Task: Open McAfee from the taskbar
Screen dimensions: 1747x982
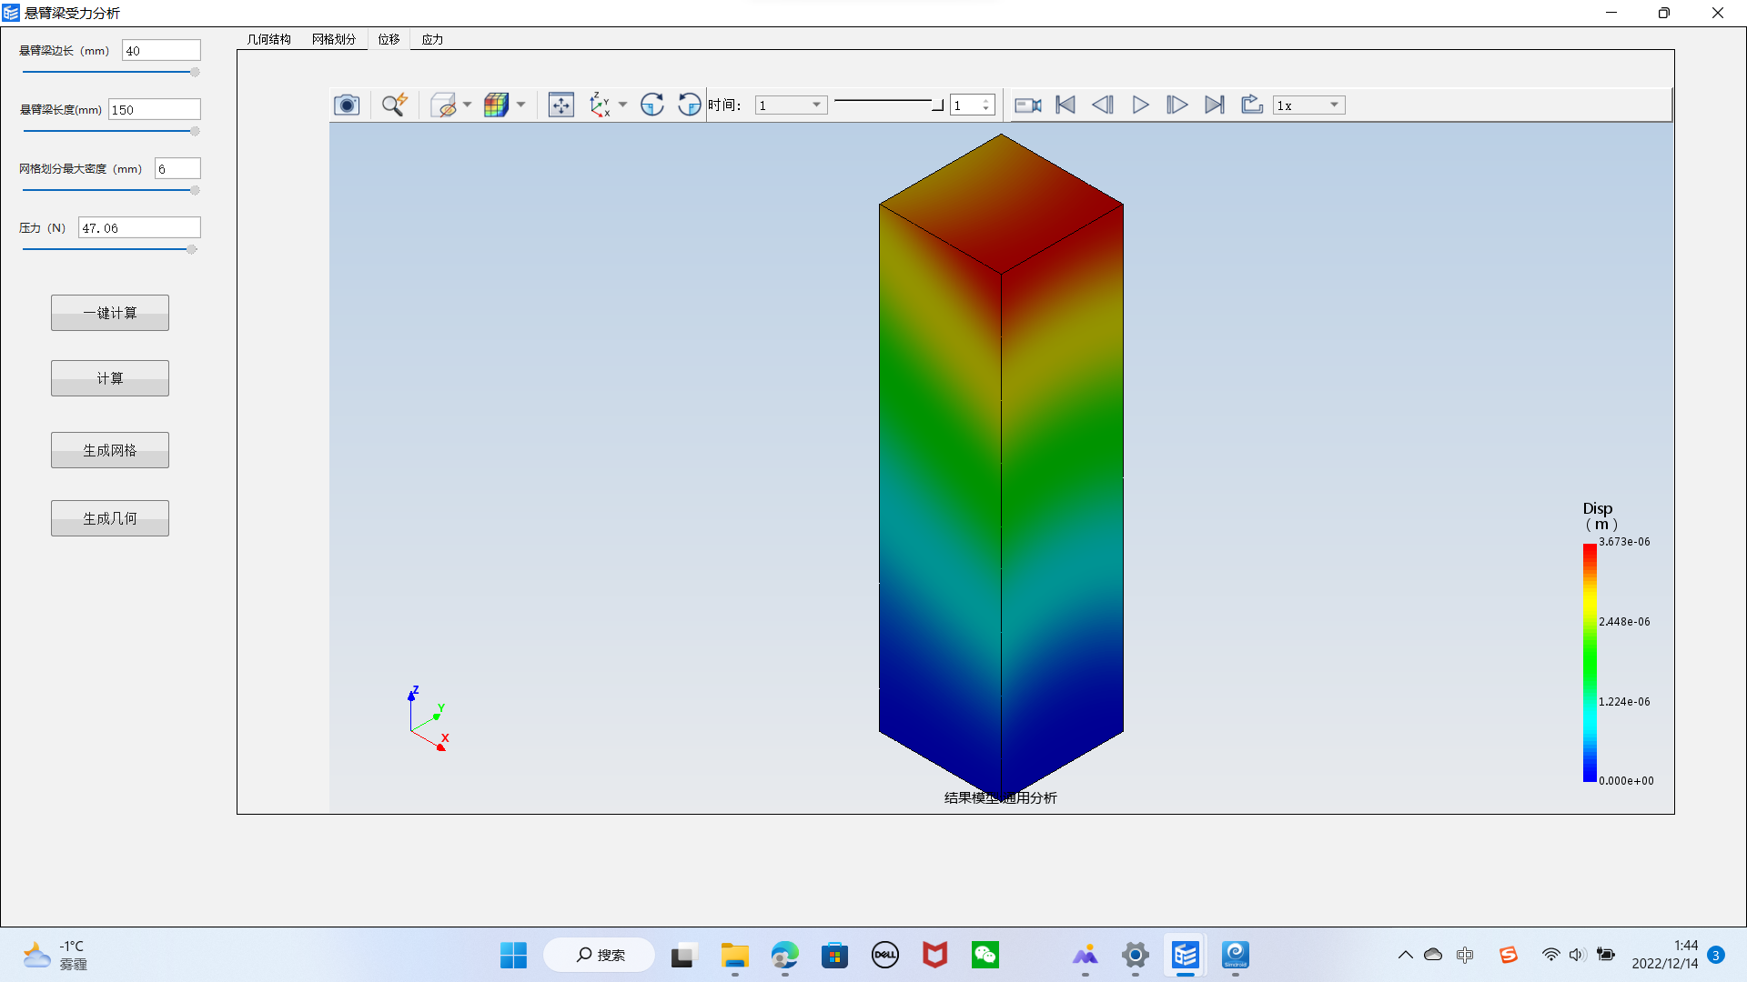Action: tap(934, 956)
